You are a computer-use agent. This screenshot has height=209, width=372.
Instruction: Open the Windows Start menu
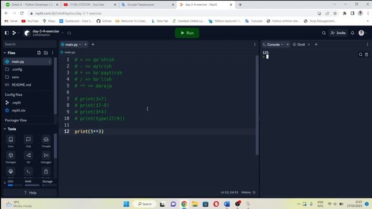point(127,204)
